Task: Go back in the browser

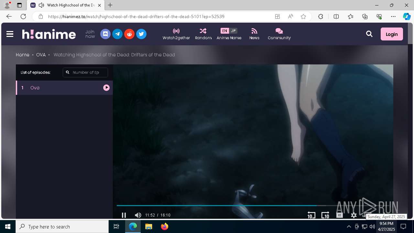Action: [9, 17]
